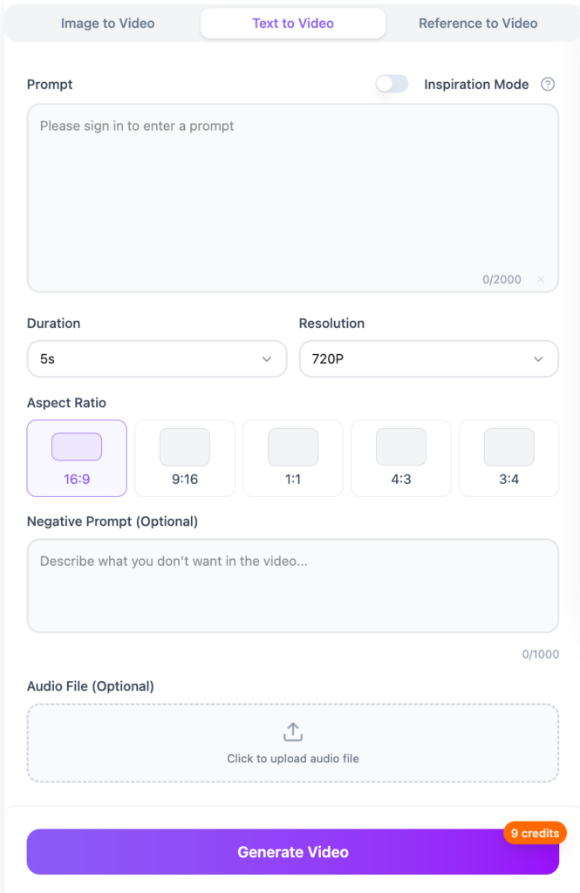The width and height of the screenshot is (580, 893).
Task: Switch to the Image to Video tab
Action: point(107,24)
